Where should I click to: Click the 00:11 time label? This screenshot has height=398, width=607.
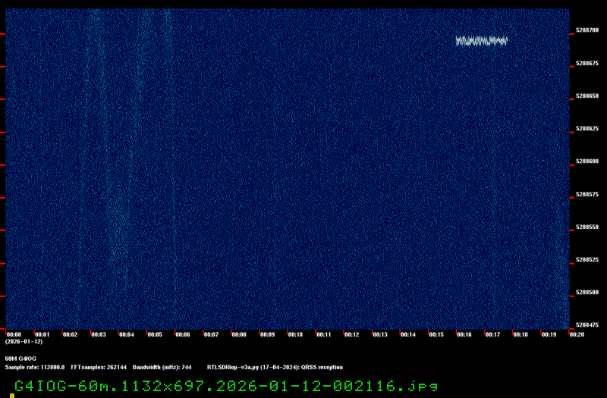[324, 334]
